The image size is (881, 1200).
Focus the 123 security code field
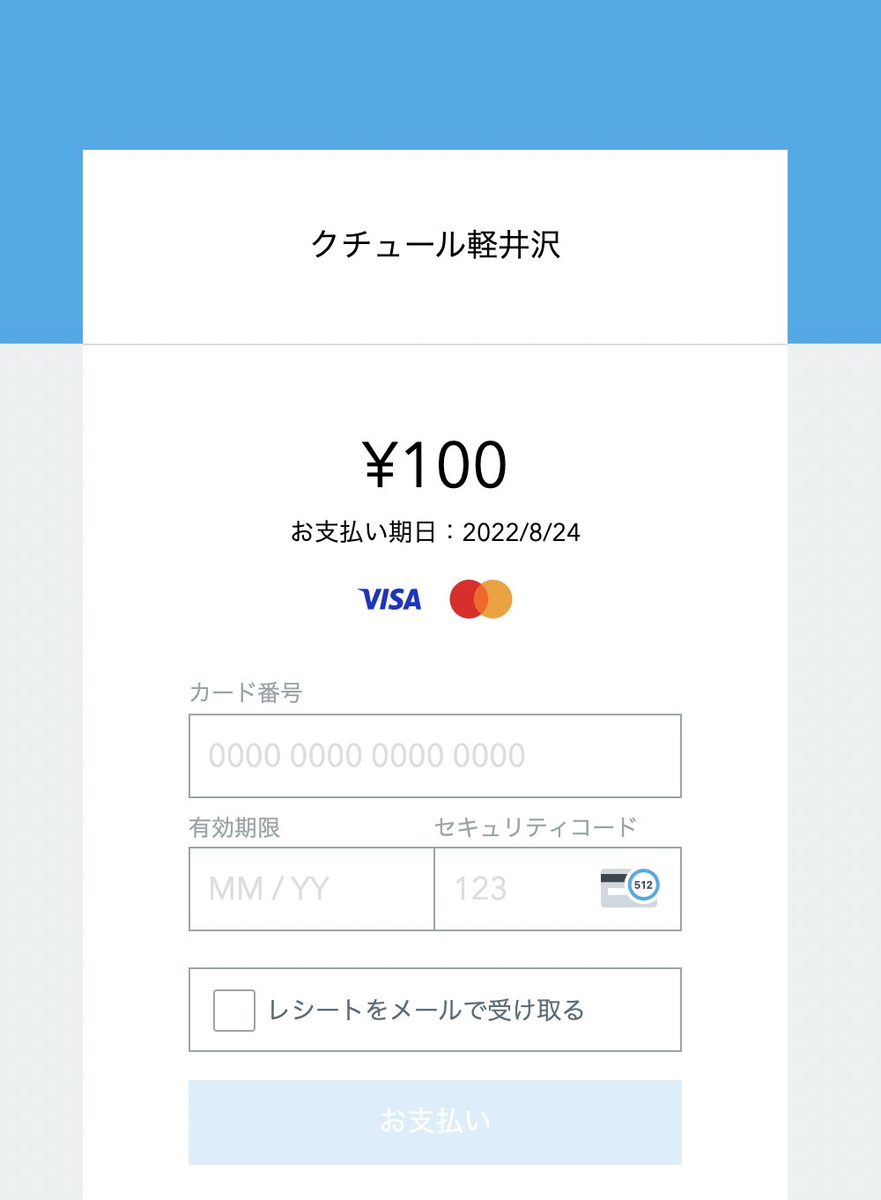558,889
